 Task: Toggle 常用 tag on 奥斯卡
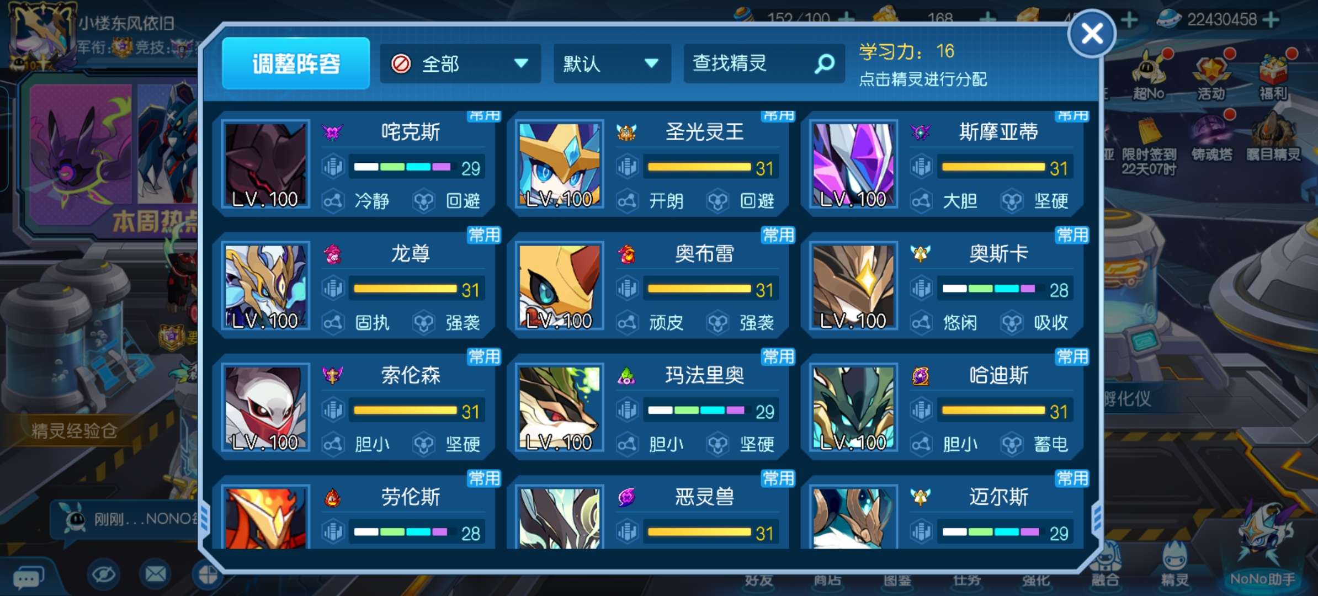click(x=1072, y=235)
